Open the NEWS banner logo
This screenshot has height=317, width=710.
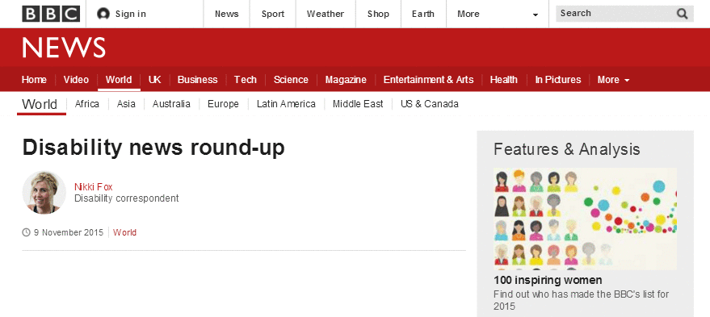coord(64,48)
